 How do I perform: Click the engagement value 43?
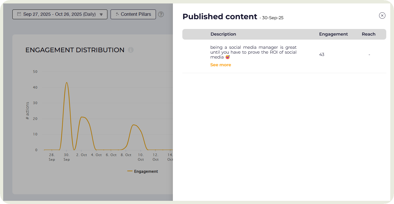322,54
